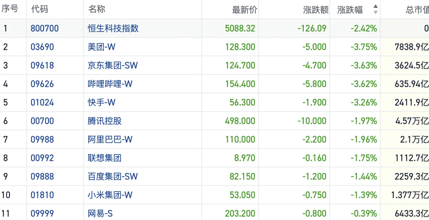Select the 百度集团-SW name link
Image resolution: width=429 pixels, height=220 pixels.
click(x=113, y=177)
